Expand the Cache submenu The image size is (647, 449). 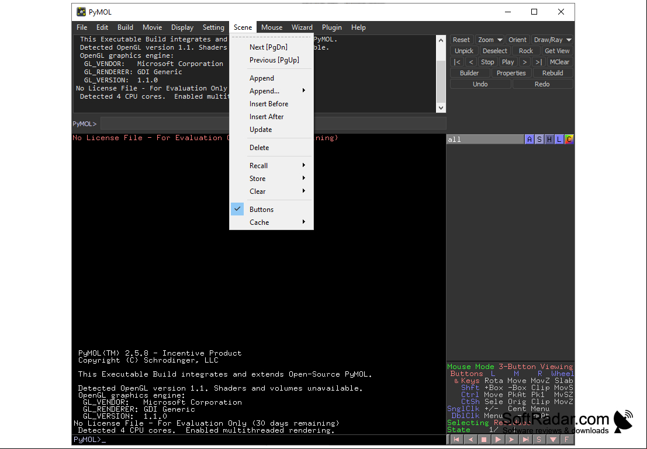(272, 222)
